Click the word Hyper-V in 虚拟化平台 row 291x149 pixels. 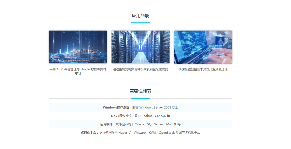point(125,133)
